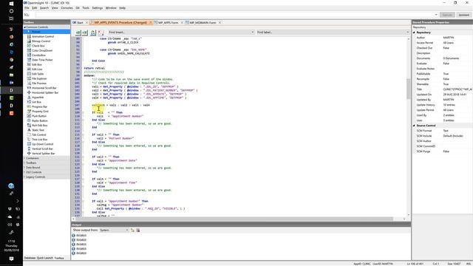The image size is (473, 266).
Task: Switch to MP_MDIMAIN Form tab
Action: 203,23
